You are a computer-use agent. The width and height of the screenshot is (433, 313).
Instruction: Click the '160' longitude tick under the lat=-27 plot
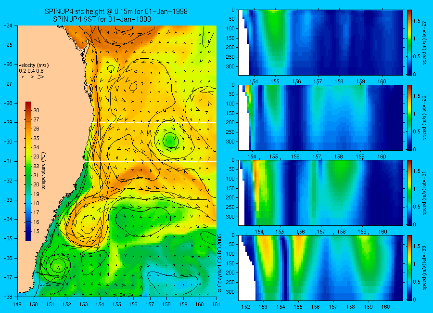(x=382, y=81)
